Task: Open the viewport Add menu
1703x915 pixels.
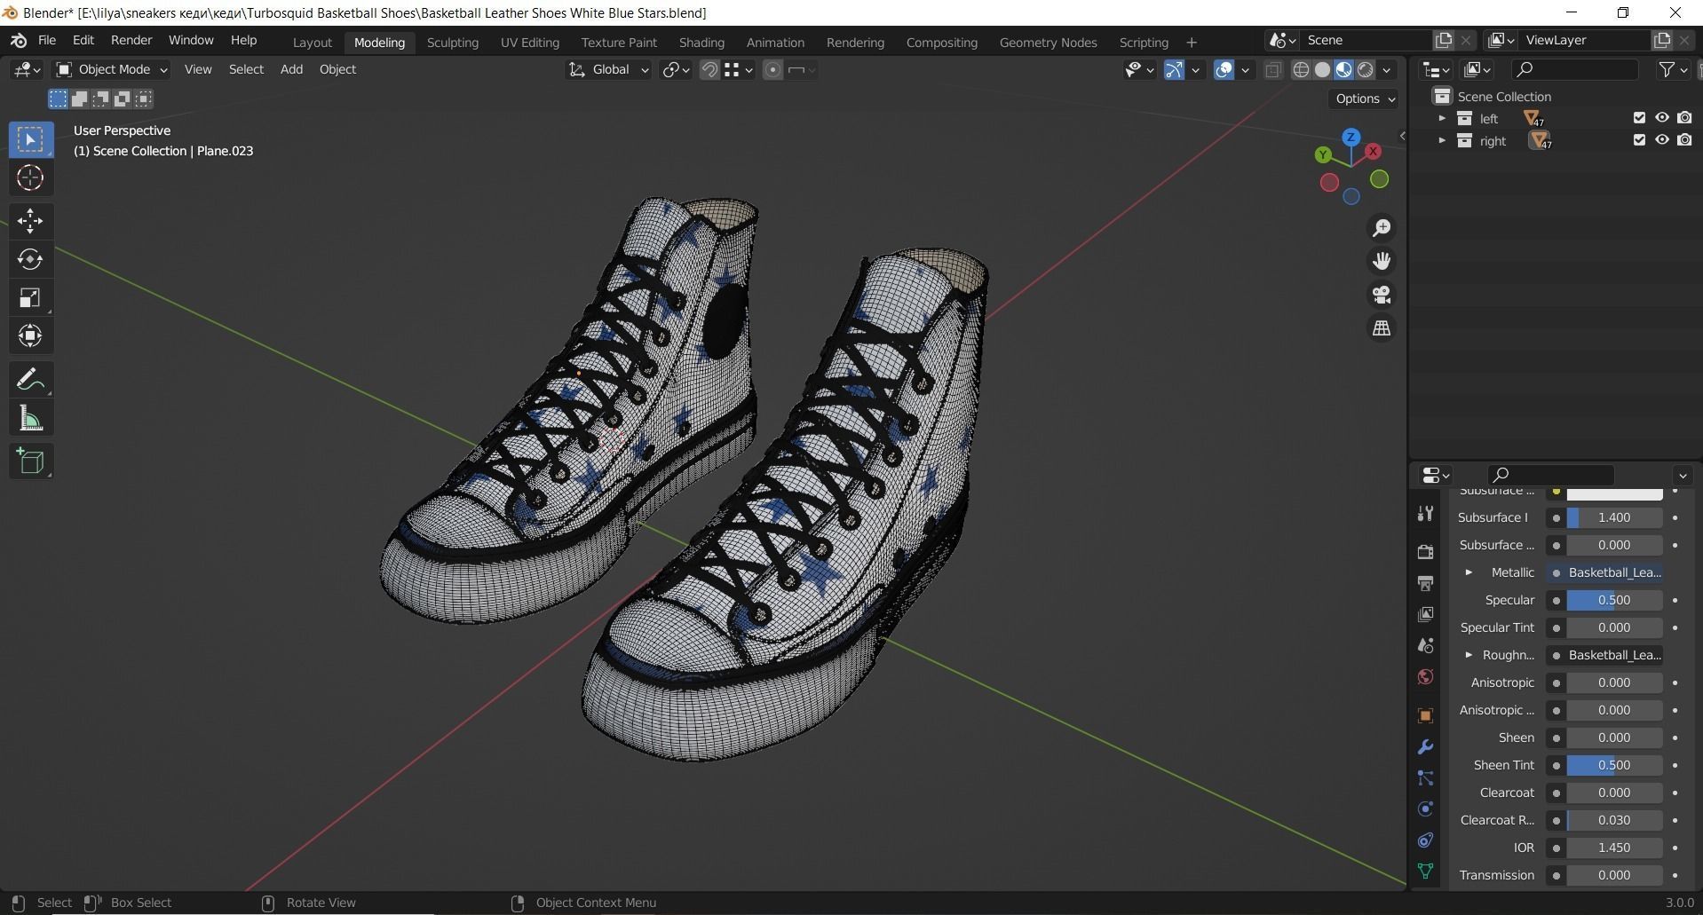Action: click(x=291, y=69)
